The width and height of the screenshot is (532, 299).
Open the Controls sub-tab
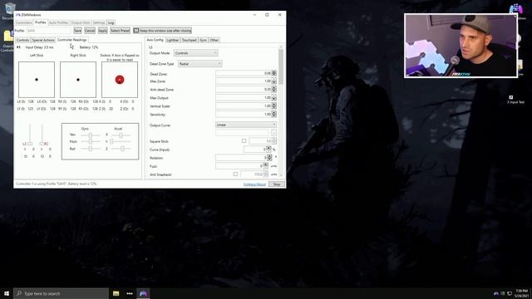tap(22, 40)
